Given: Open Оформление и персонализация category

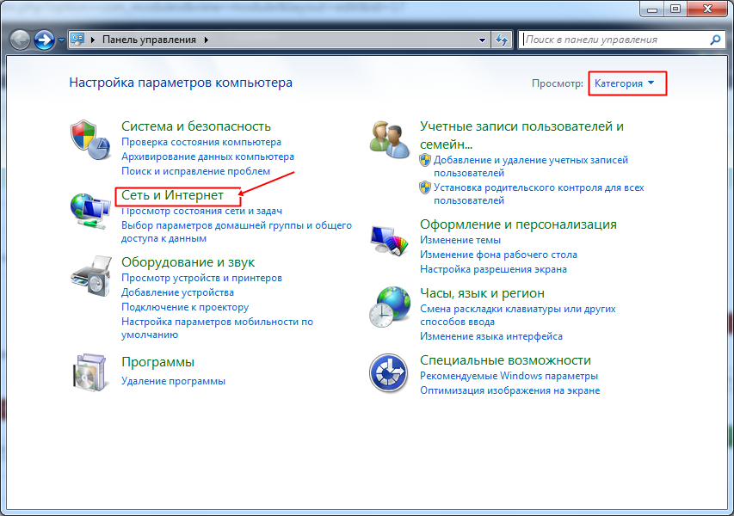Looking at the screenshot, I should point(518,224).
